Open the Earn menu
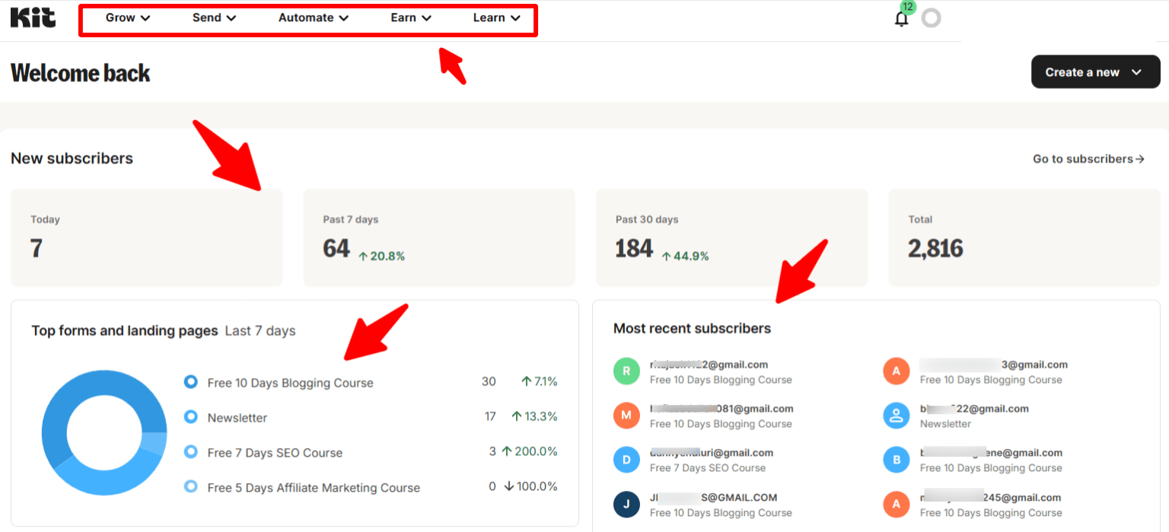This screenshot has height=532, width=1169. [x=411, y=18]
